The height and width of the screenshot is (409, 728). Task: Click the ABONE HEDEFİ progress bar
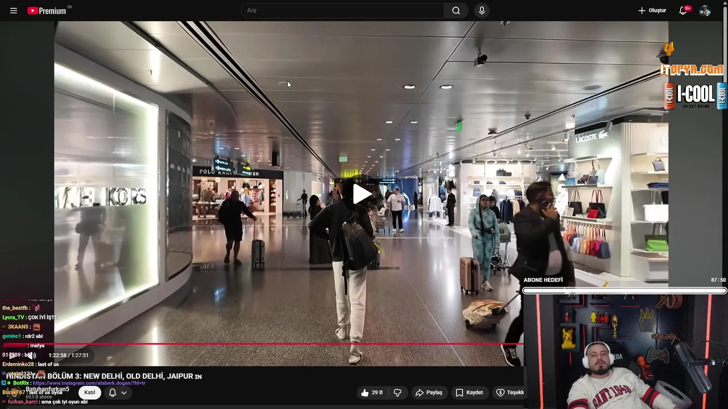coord(624,291)
